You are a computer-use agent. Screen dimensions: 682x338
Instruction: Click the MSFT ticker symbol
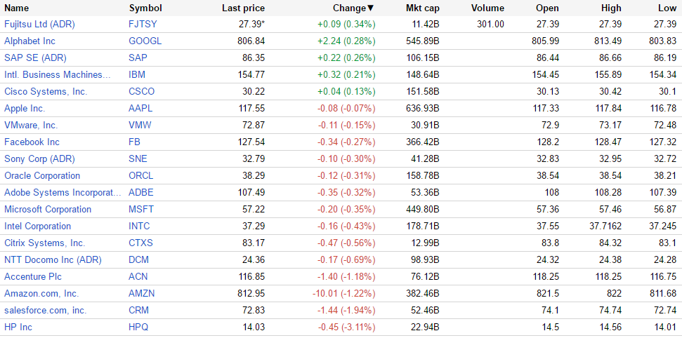[141, 210]
